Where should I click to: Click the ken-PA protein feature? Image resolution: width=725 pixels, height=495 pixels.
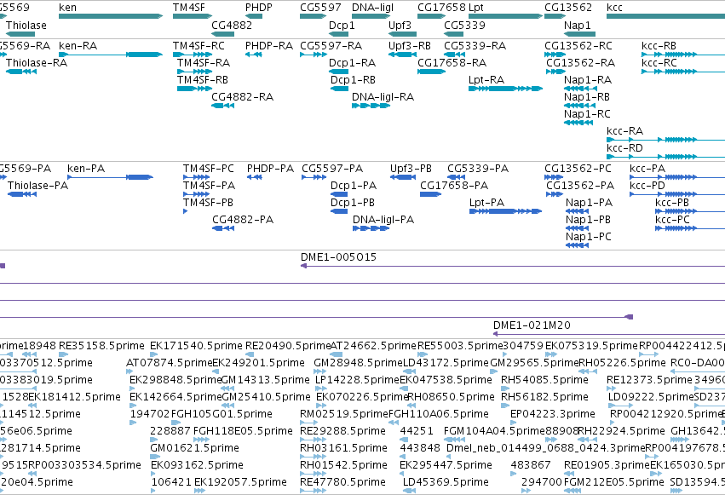point(110,177)
